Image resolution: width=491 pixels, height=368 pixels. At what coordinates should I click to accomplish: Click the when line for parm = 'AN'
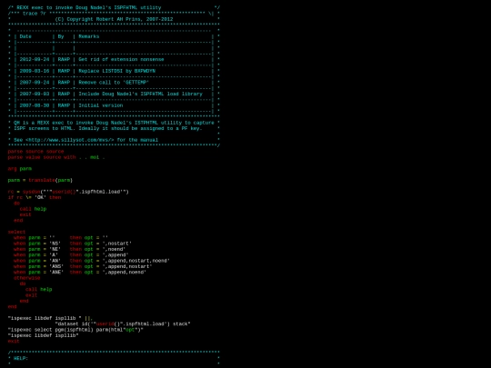click(92, 261)
